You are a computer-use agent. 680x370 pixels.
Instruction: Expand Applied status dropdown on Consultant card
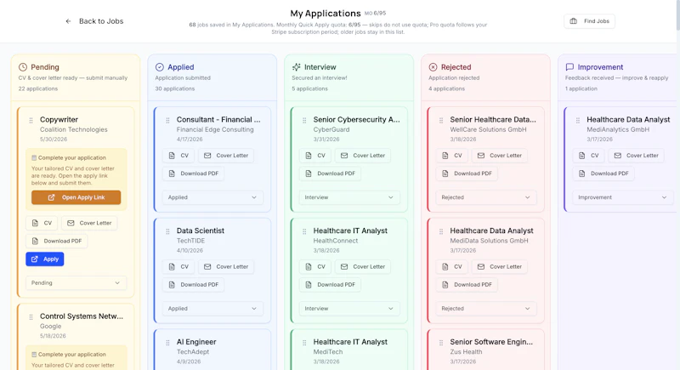click(212, 197)
